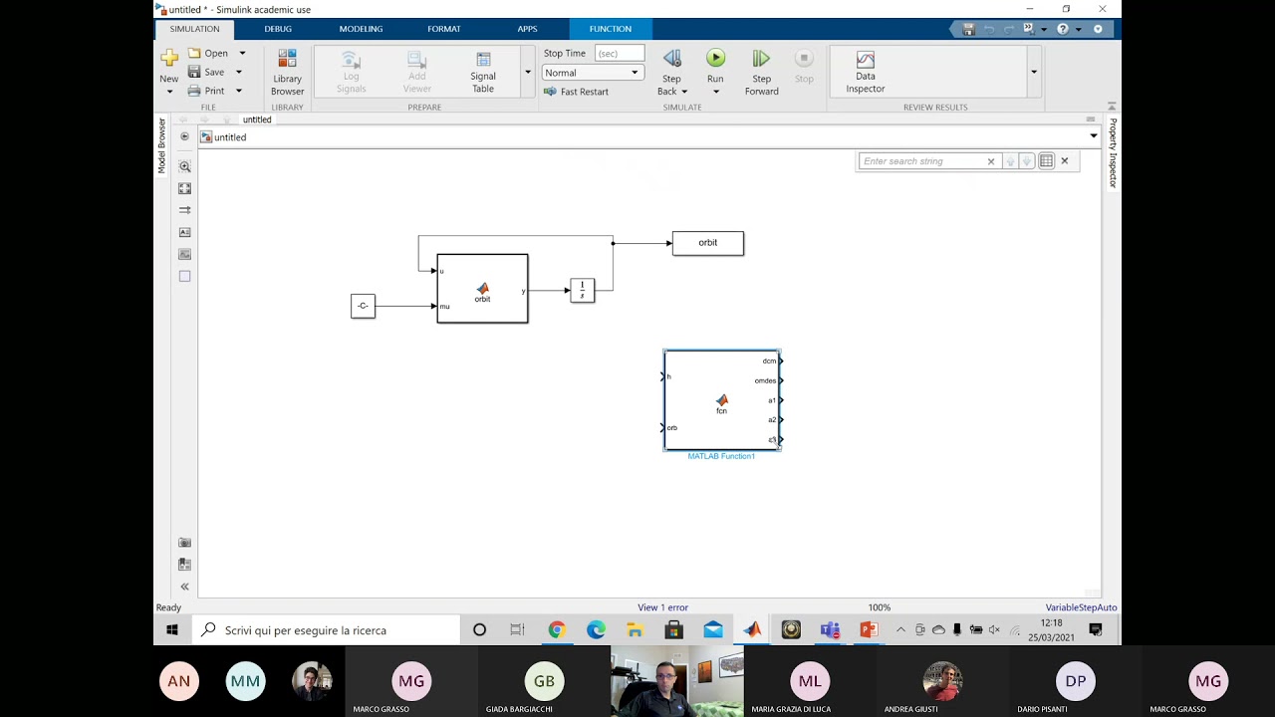
Task: Click the untitled model tab
Action: click(x=257, y=119)
